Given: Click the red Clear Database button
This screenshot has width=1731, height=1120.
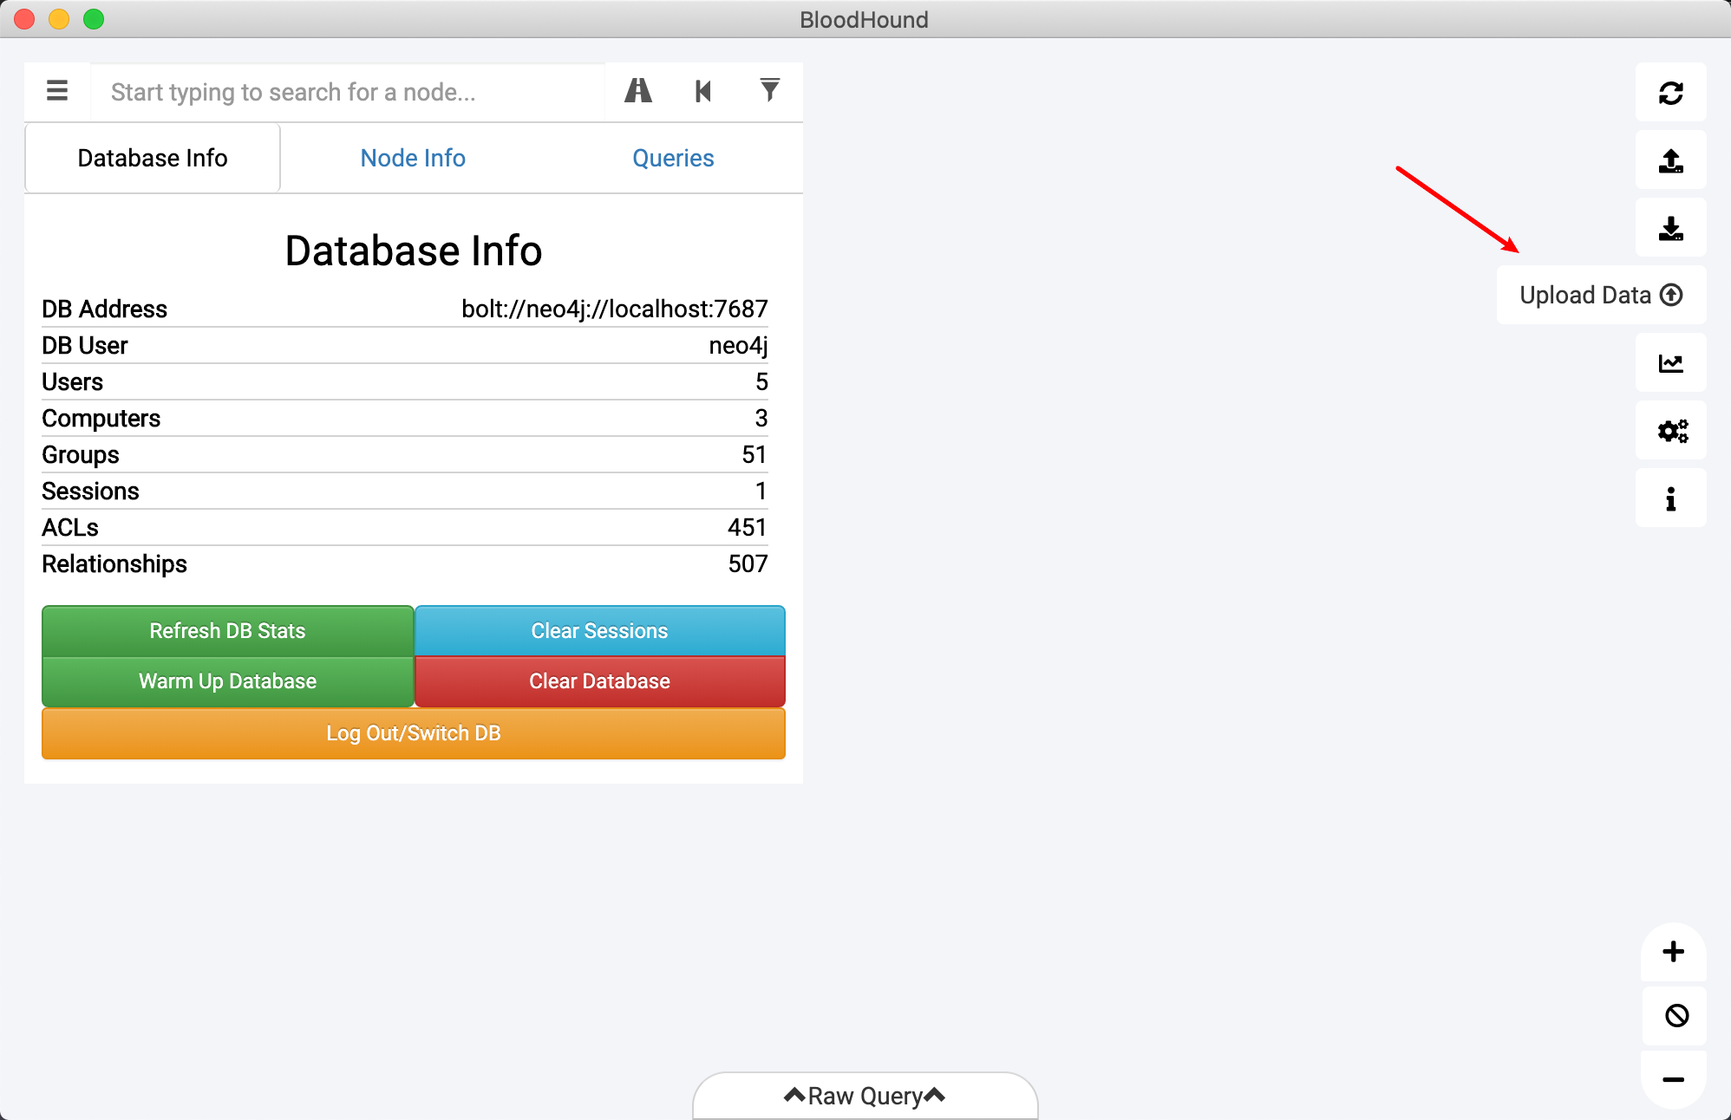Looking at the screenshot, I should pyautogui.click(x=599, y=681).
